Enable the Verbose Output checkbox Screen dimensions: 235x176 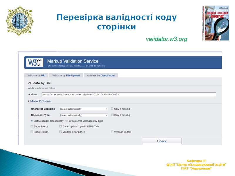112,132
